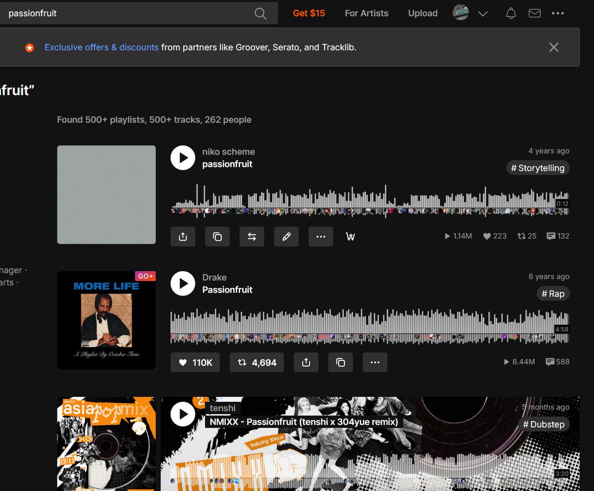Click the 1.14M plays count
Viewport: 594px width, 491px height.
tap(458, 236)
